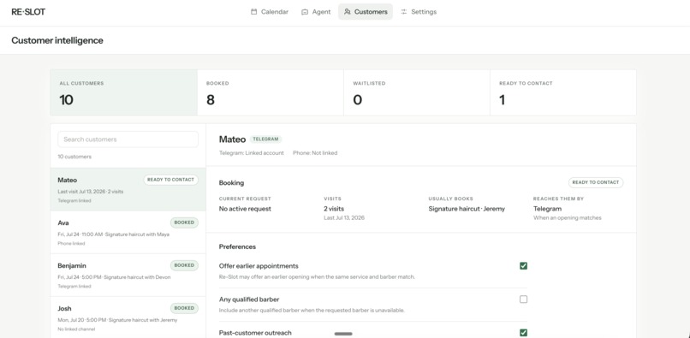
Task: Filter by Waitlisted customers card
Action: [x=417, y=92]
